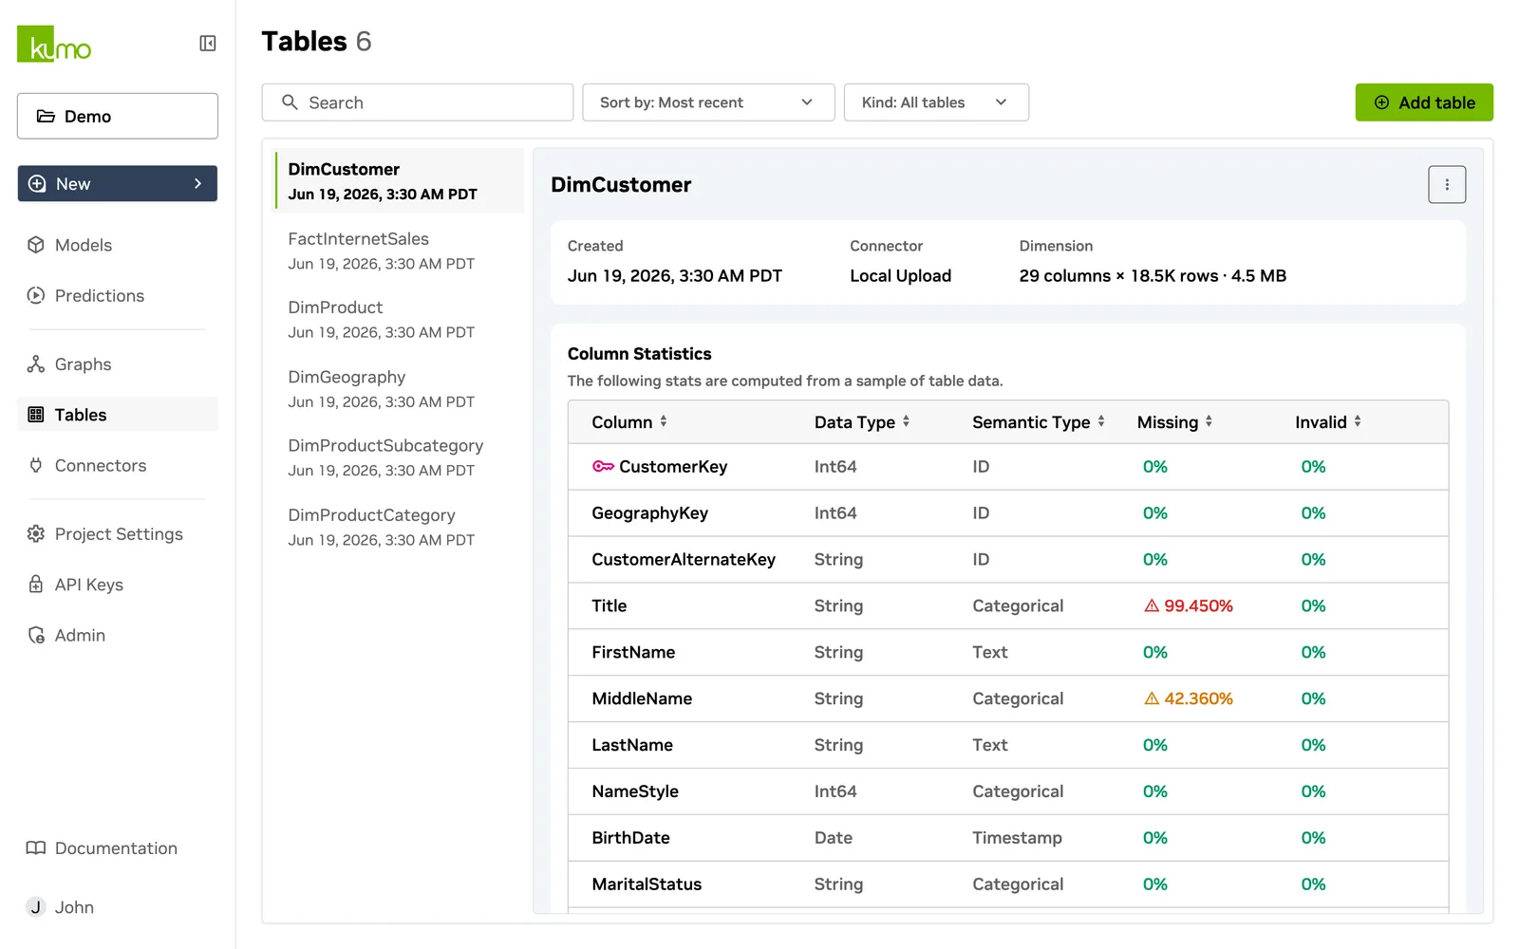Click the GeographyKey column name
Viewport: 1519px width, 949px height.
(649, 512)
